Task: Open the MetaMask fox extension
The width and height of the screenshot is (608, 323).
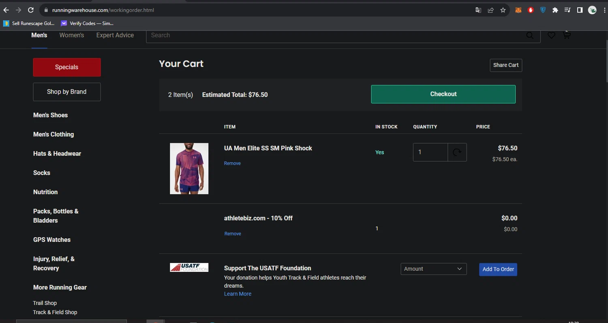Action: tap(518, 10)
